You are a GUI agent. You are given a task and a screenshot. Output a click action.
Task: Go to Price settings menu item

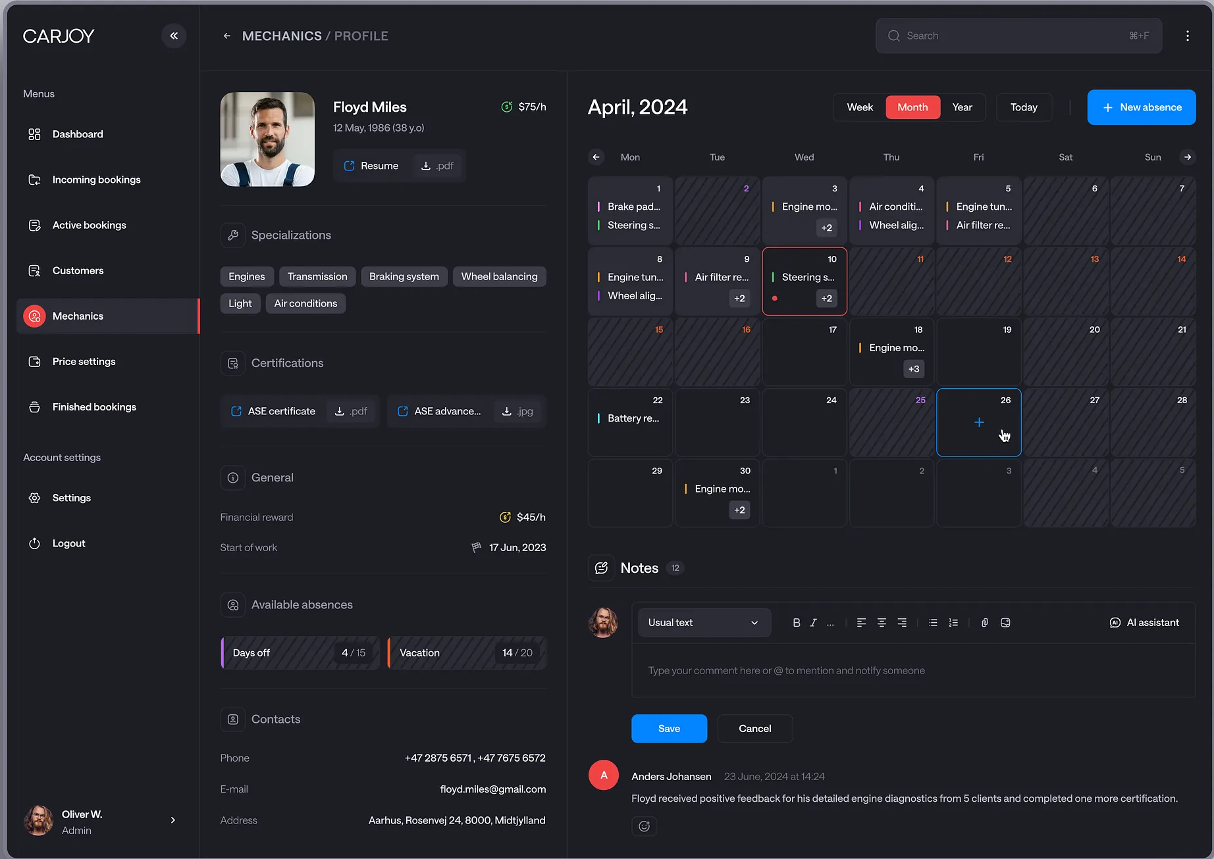(84, 362)
